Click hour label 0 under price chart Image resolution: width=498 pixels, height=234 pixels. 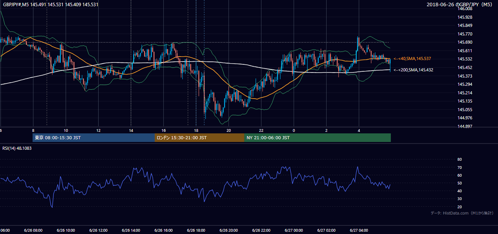[294, 130]
